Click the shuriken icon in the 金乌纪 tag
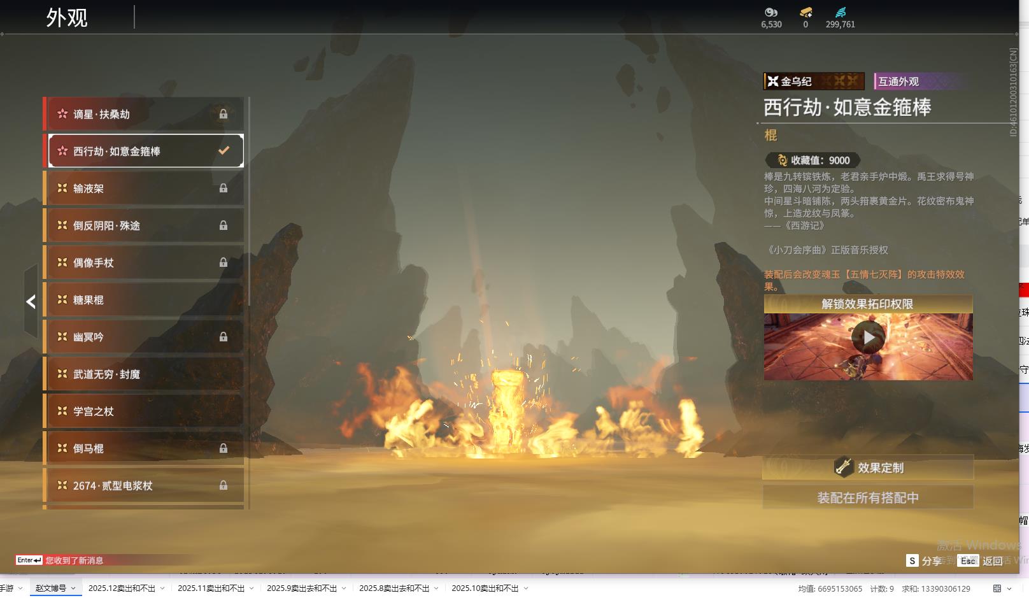This screenshot has width=1029, height=598. 773,81
